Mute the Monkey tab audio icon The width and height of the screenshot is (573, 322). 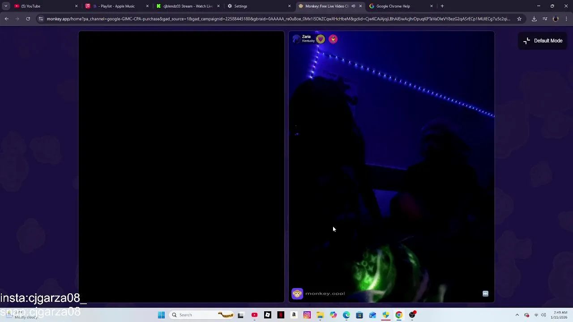coord(353,6)
